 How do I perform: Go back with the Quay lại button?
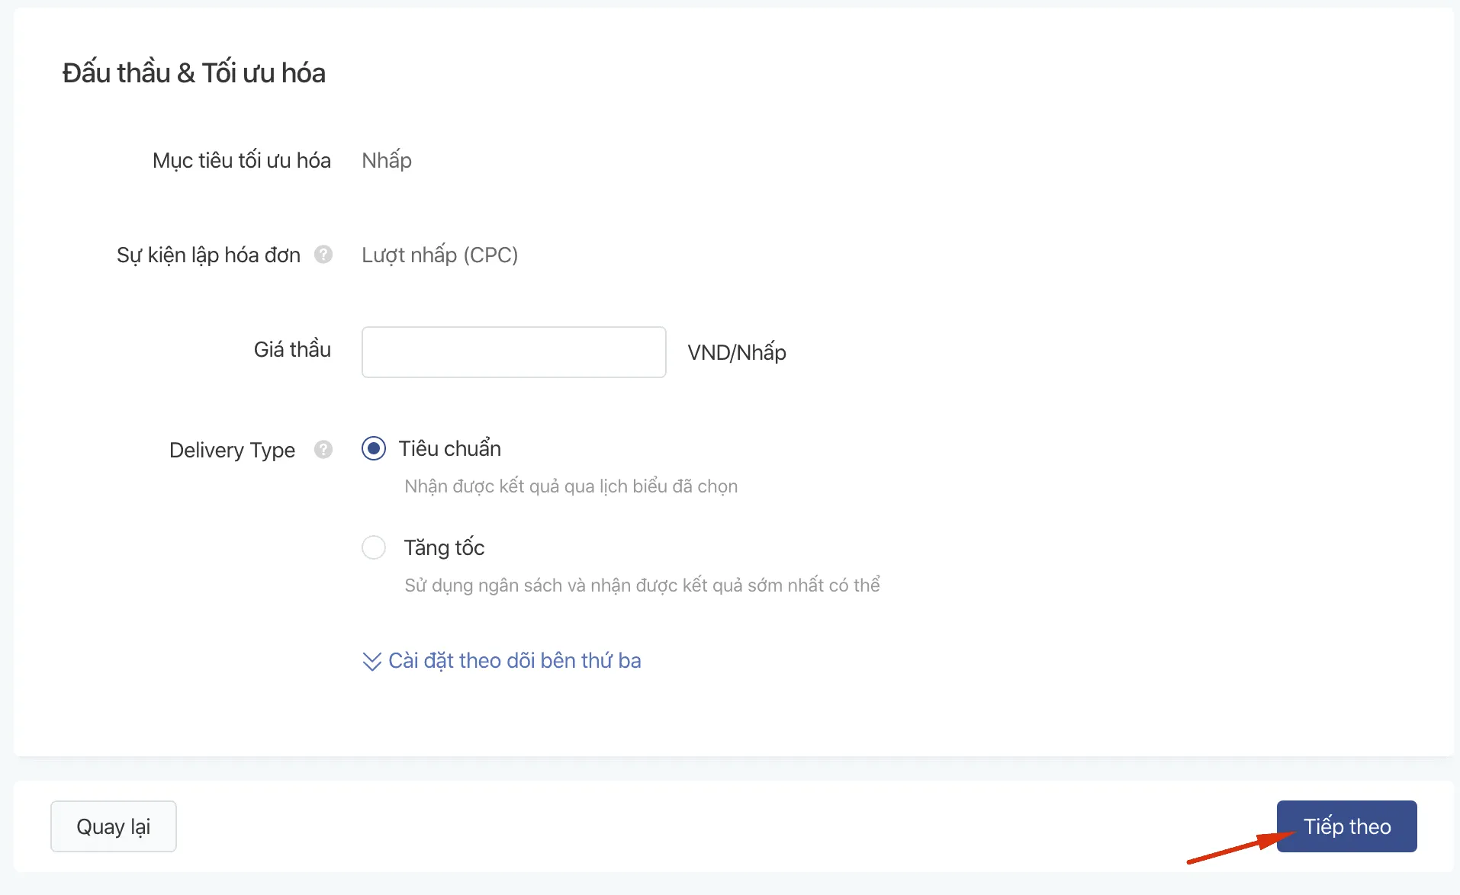click(x=114, y=826)
